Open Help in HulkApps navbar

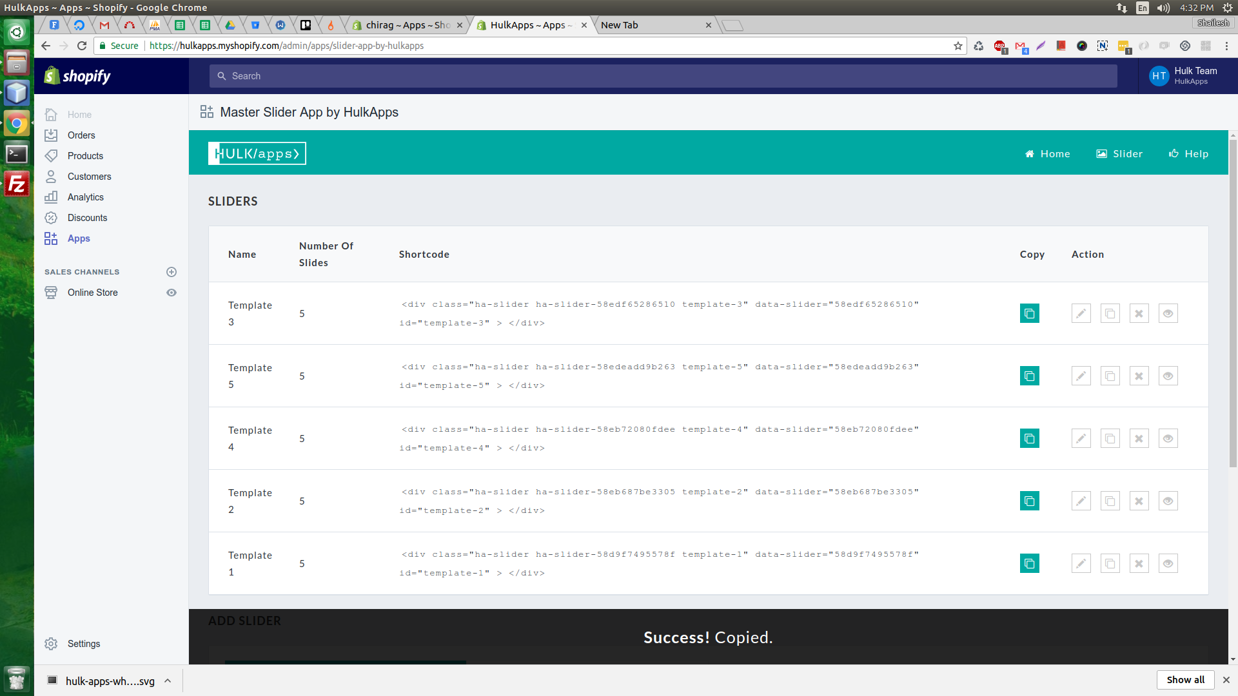coord(1188,154)
